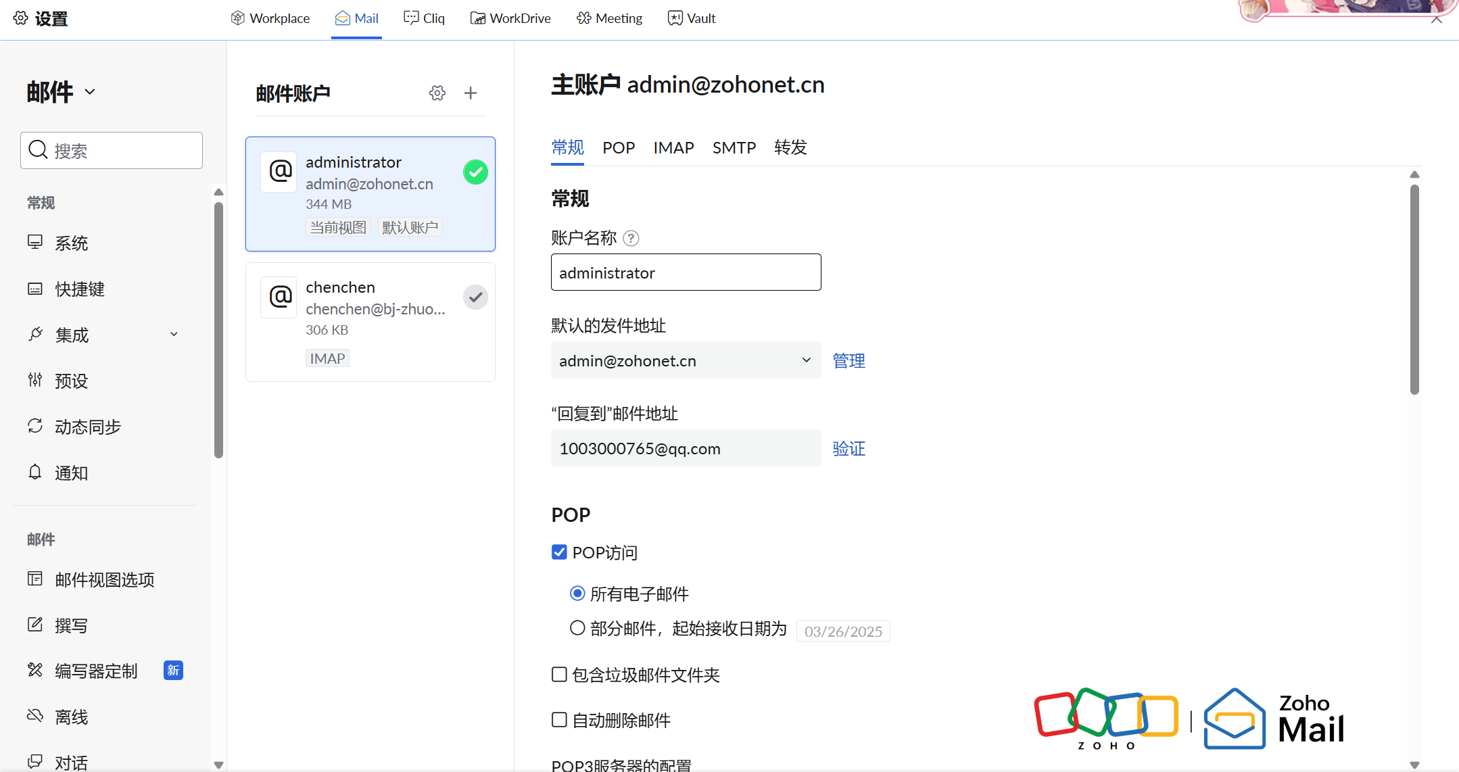Click main panel scroll up arrow
This screenshot has height=772, width=1459.
1414,175
